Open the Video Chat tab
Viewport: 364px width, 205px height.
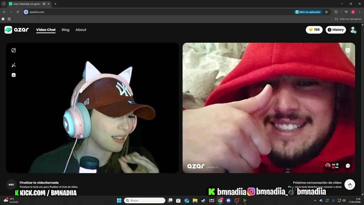[x=46, y=30]
